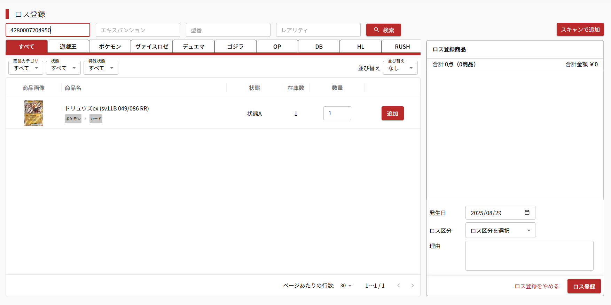Click the ドリュウズex card thumbnail
This screenshot has height=305, width=611.
(x=33, y=113)
